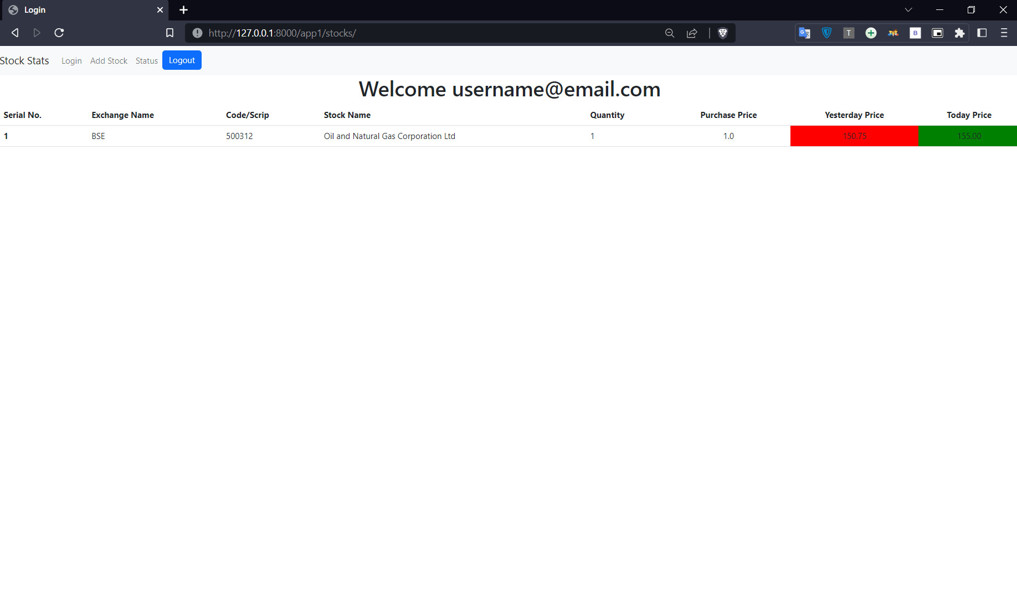The height and width of the screenshot is (597, 1017).
Task: Switch to the Status page
Action: click(146, 61)
